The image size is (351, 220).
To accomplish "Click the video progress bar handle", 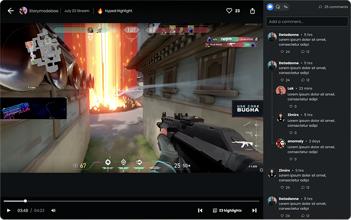I will coord(25,201).
